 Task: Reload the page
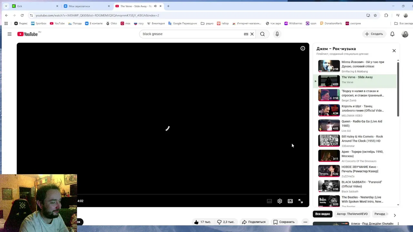point(22,15)
